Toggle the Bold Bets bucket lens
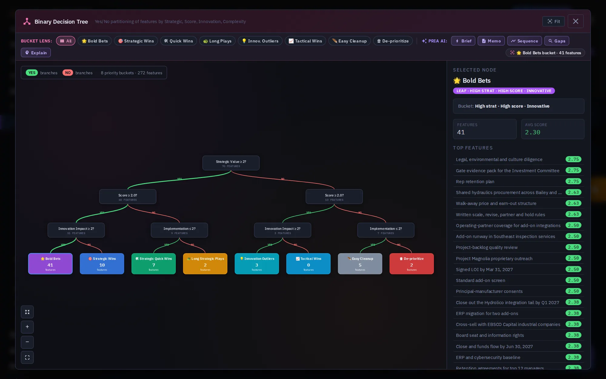The height and width of the screenshot is (379, 606). [x=95, y=41]
